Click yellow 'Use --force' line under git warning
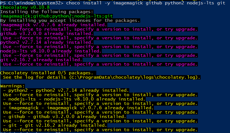The height and width of the screenshot is (133, 230). click(x=100, y=130)
